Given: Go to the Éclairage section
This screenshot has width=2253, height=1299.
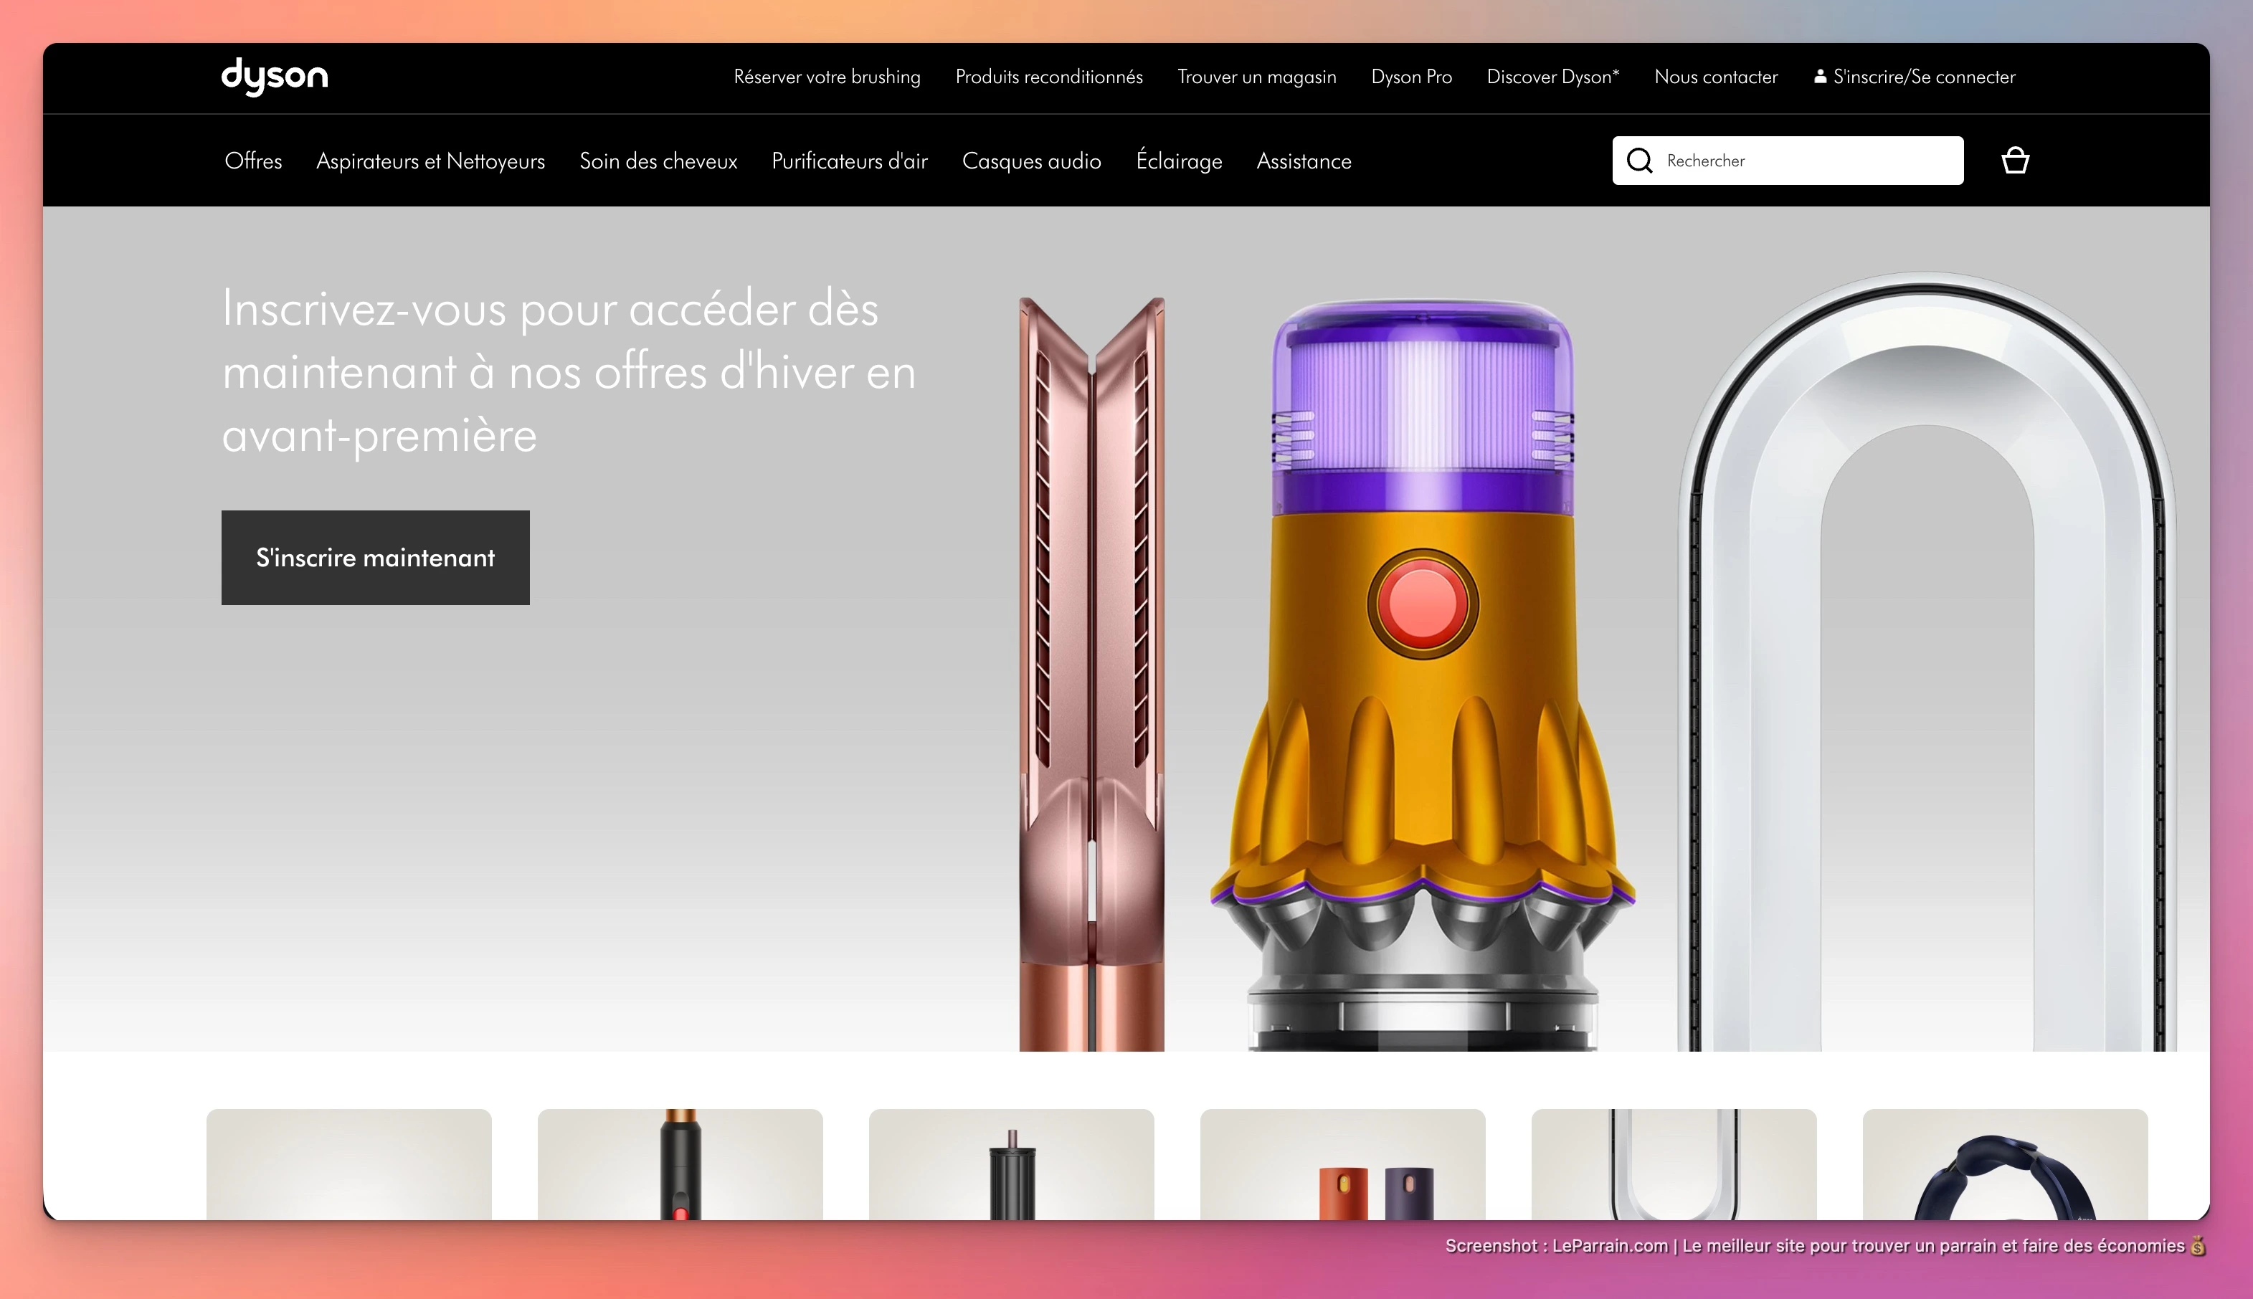Looking at the screenshot, I should pyautogui.click(x=1178, y=161).
